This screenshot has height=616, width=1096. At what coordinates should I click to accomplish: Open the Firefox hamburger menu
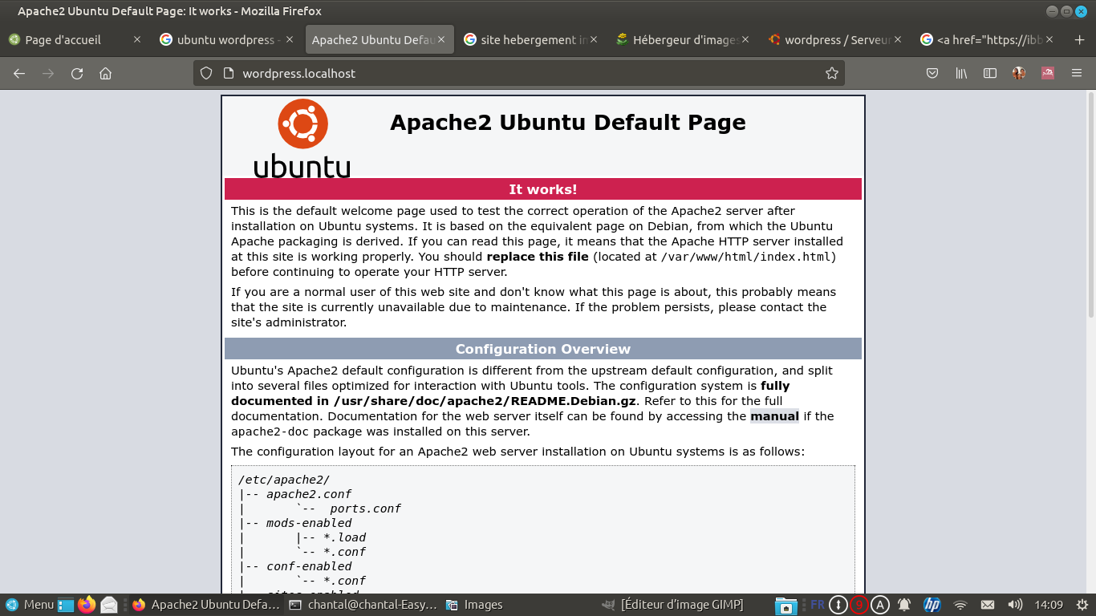point(1077,73)
